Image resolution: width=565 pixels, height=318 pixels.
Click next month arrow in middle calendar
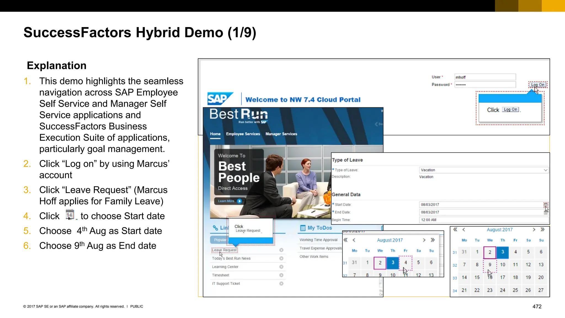(424, 240)
